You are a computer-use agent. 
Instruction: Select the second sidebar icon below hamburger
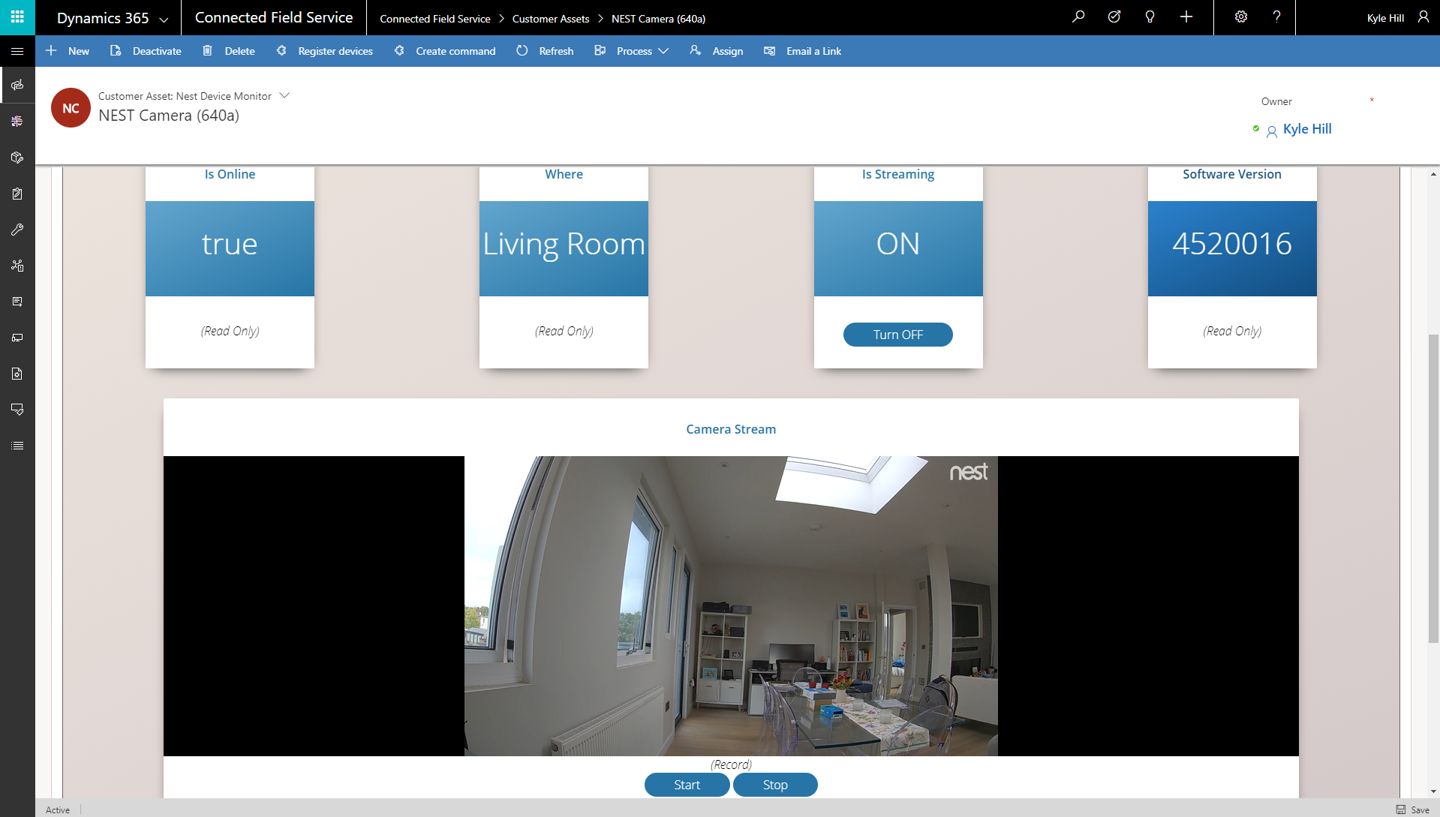(17, 121)
